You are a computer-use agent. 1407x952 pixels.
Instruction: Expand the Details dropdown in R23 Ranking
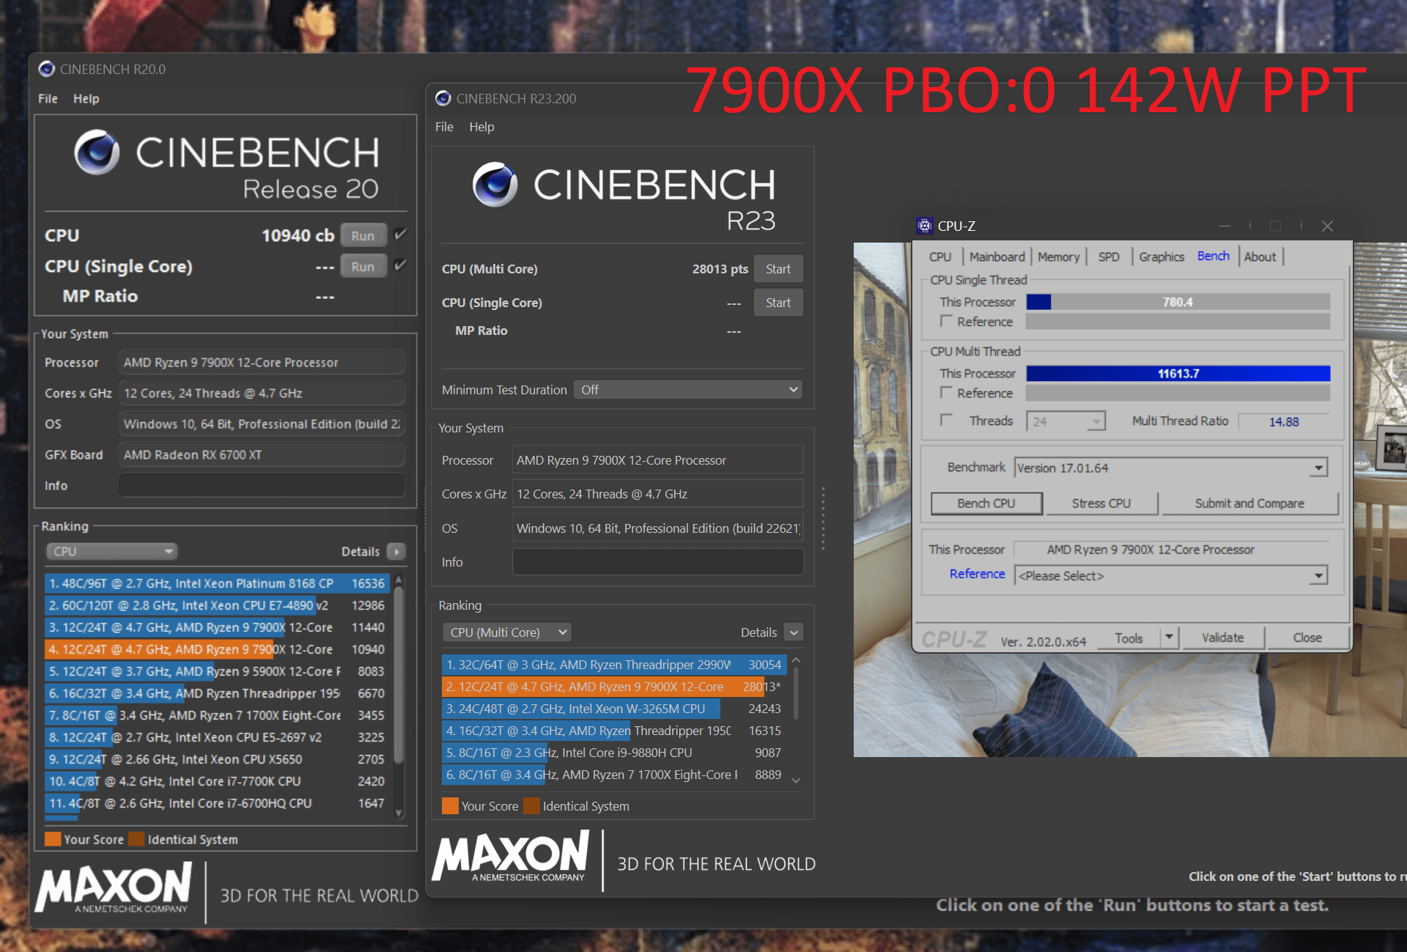click(x=794, y=632)
